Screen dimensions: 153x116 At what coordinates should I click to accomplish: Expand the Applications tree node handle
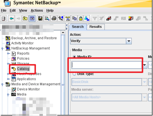pyautogui.click(x=9, y=79)
